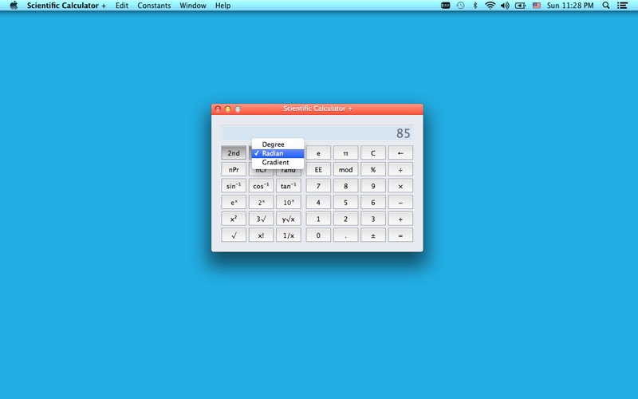This screenshot has width=638, height=399.
Task: Open the Wi-Fi status menu
Action: 490,6
